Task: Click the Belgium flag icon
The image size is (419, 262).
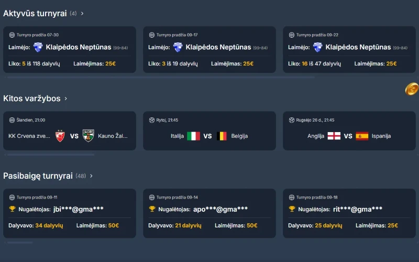Action: click(x=222, y=136)
